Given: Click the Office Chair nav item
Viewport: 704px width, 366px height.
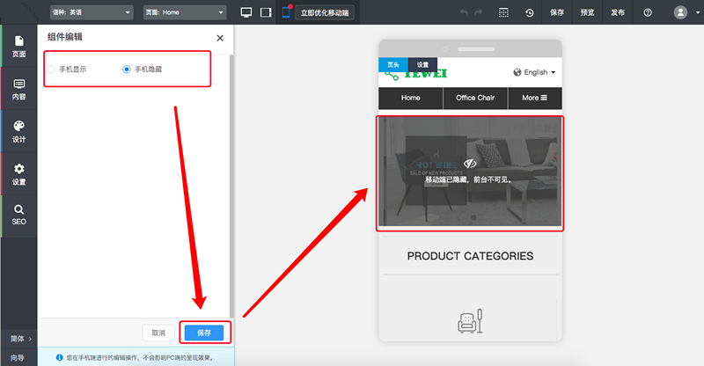Looking at the screenshot, I should [x=475, y=98].
